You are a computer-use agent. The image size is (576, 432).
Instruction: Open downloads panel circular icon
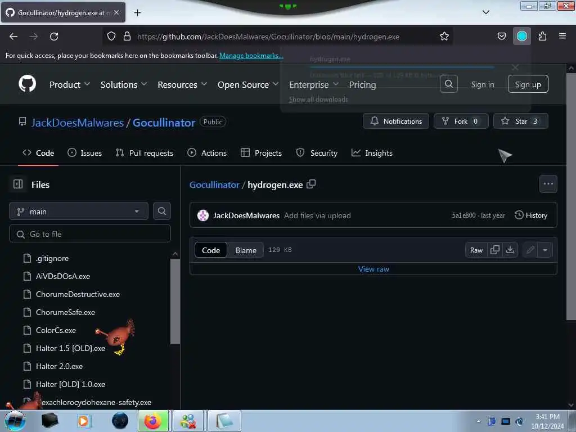pyautogui.click(x=521, y=37)
